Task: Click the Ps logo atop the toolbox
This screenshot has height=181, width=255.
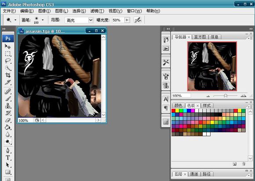Action: tap(8, 39)
